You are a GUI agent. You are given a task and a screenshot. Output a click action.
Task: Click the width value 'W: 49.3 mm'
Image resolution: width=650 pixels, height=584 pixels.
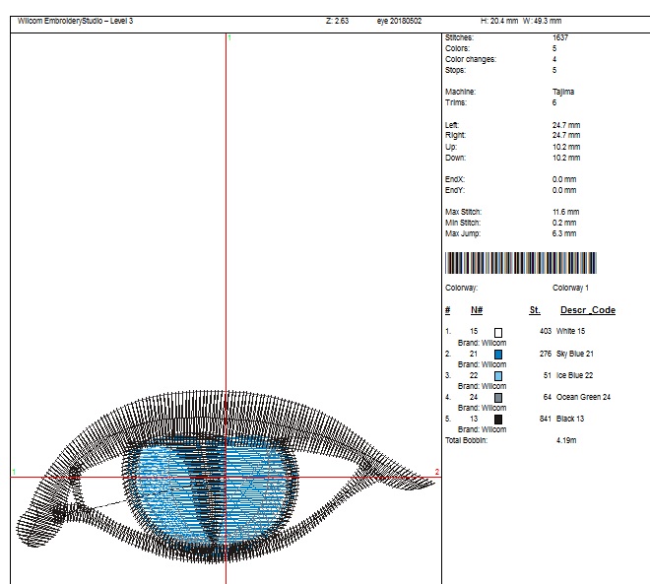click(543, 21)
